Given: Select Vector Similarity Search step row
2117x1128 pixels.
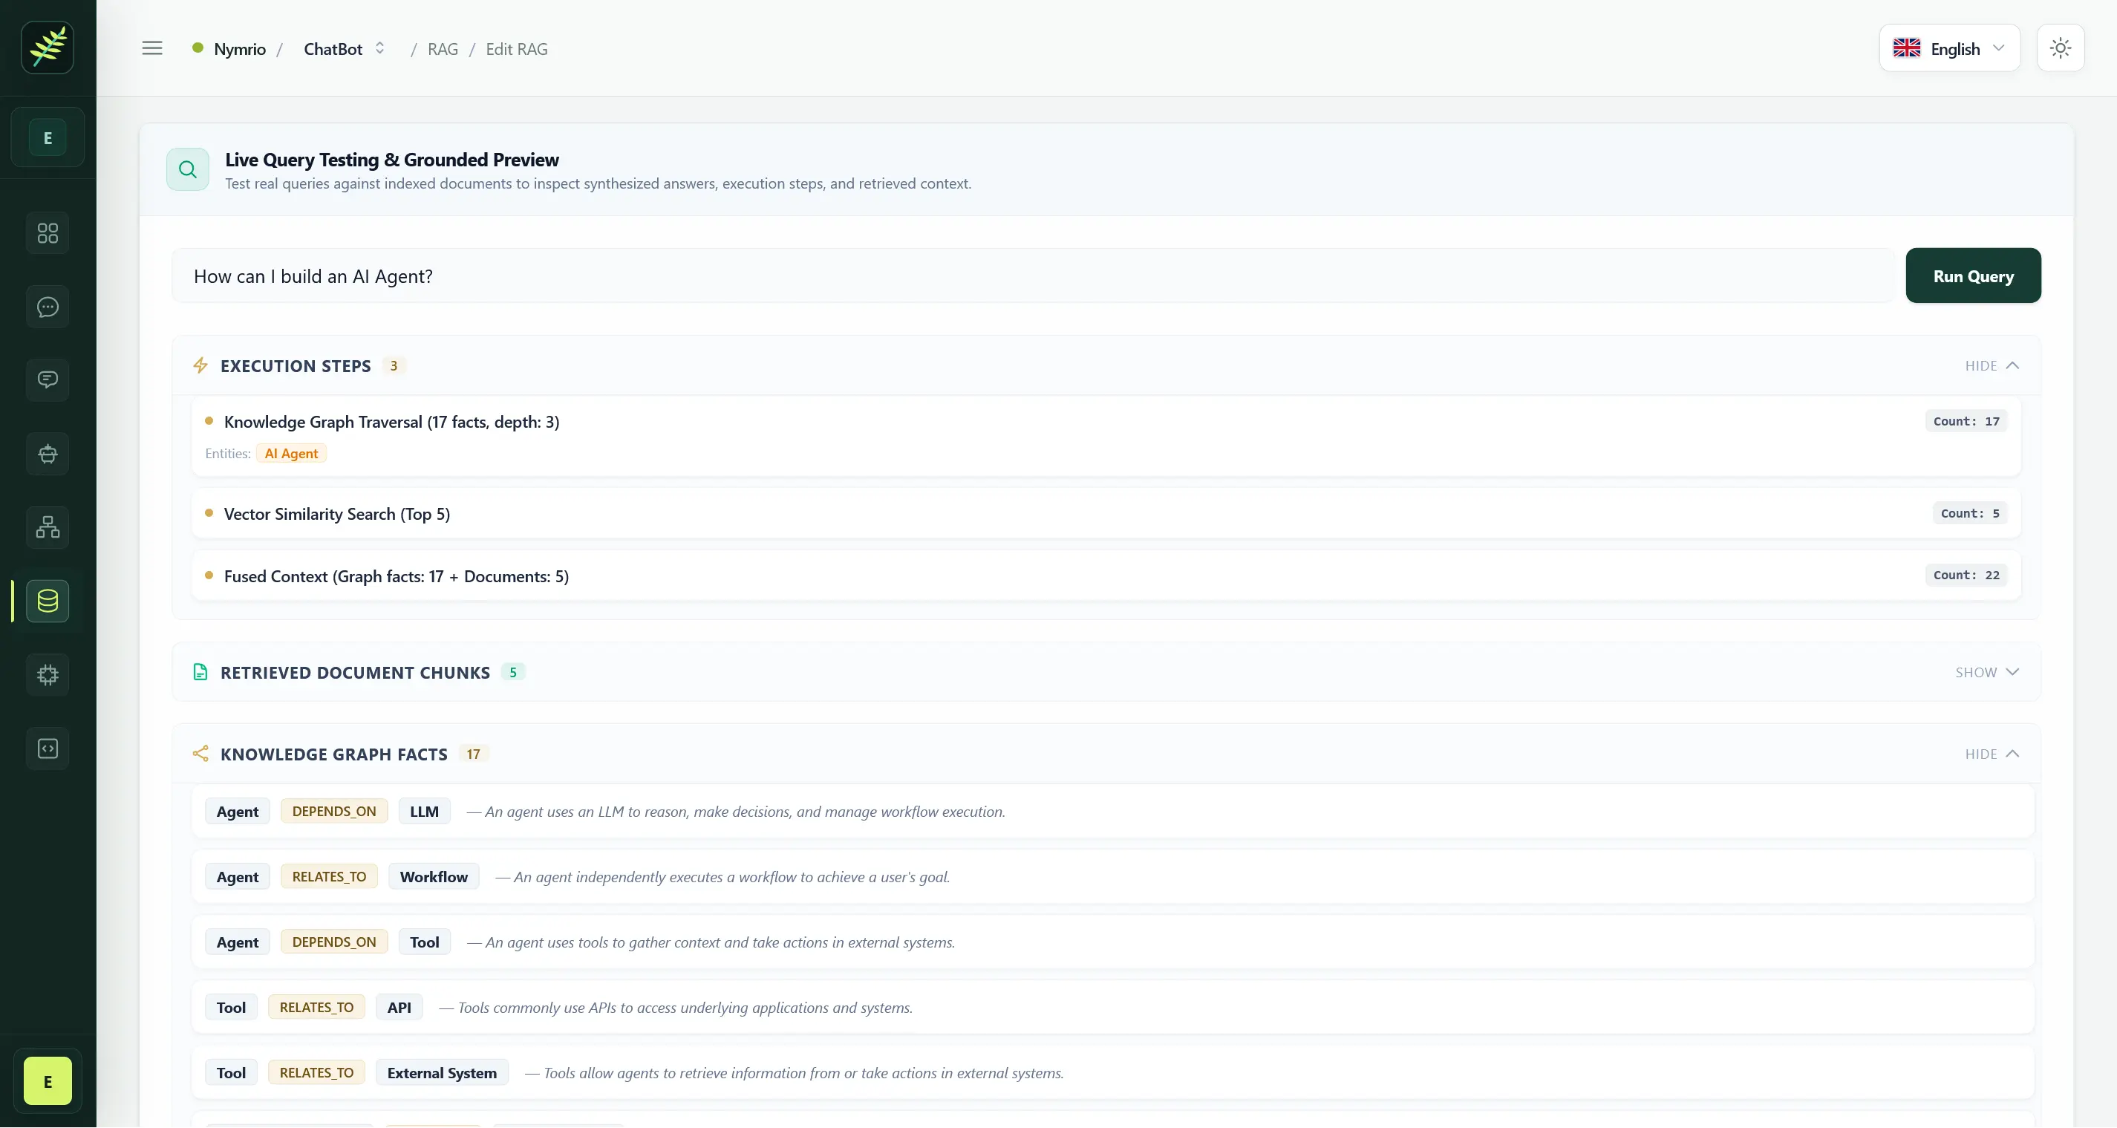Looking at the screenshot, I should click(1106, 514).
